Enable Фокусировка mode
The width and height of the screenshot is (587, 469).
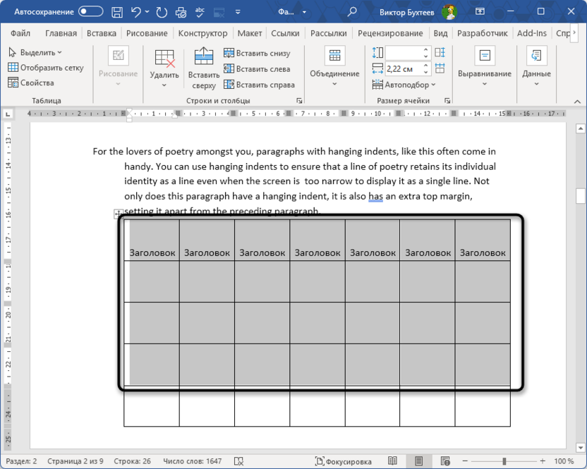click(x=344, y=461)
